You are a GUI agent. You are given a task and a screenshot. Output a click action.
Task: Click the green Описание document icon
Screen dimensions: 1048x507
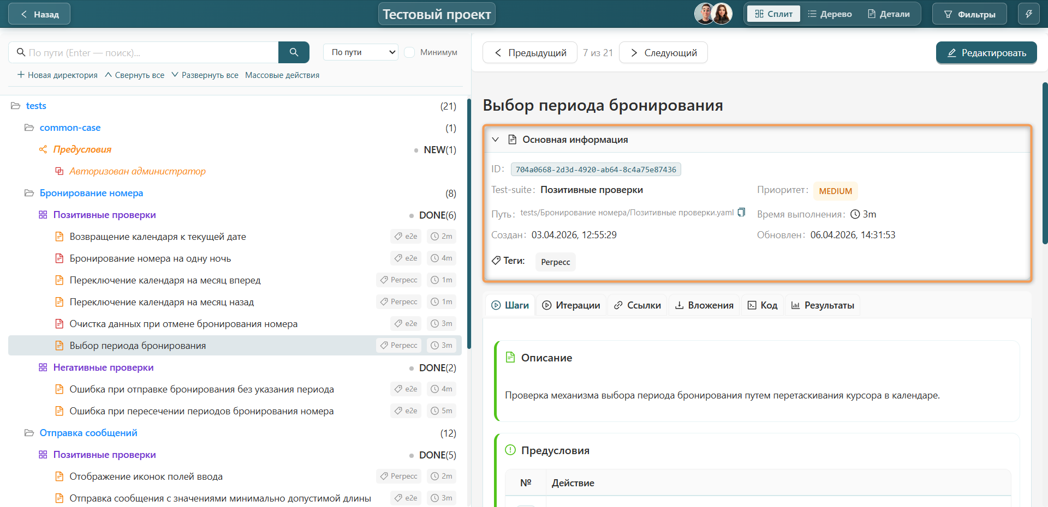(x=510, y=358)
